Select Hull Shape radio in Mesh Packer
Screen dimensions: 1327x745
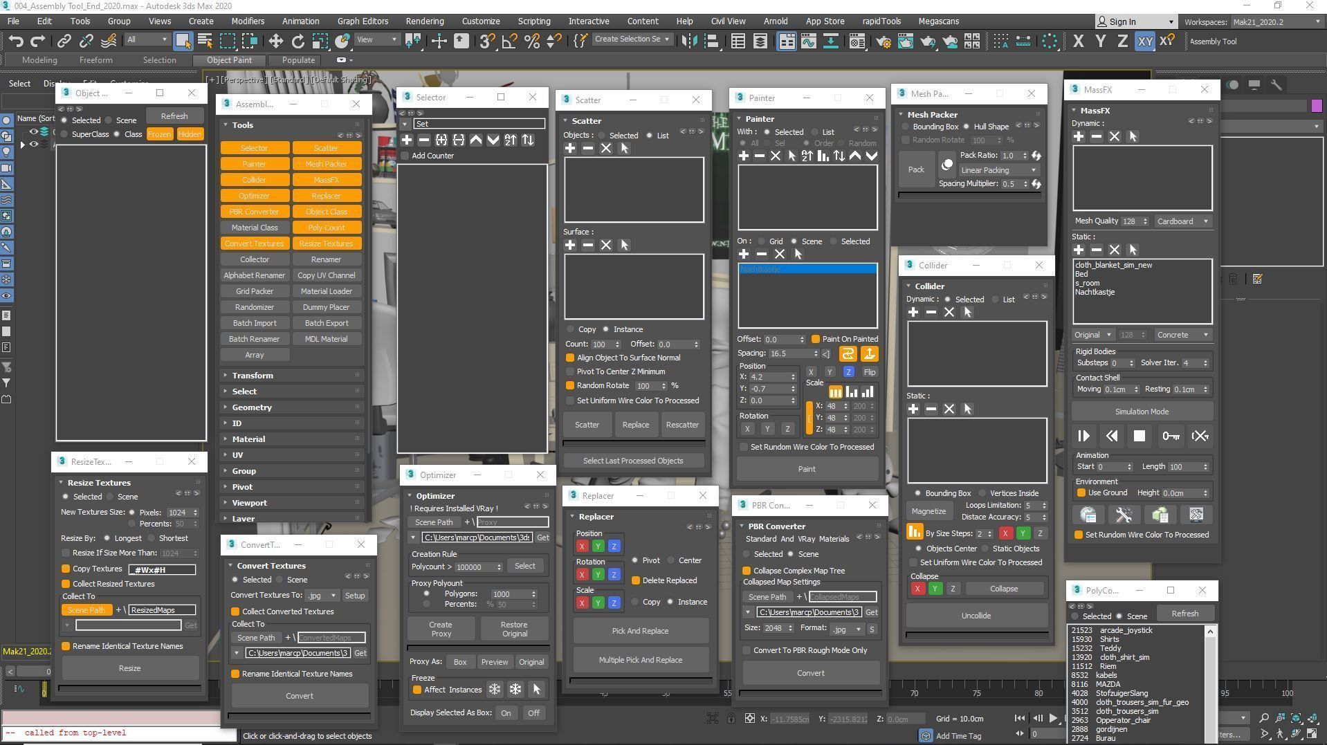tap(967, 127)
